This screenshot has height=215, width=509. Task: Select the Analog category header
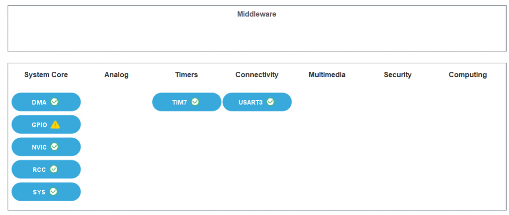click(x=116, y=75)
